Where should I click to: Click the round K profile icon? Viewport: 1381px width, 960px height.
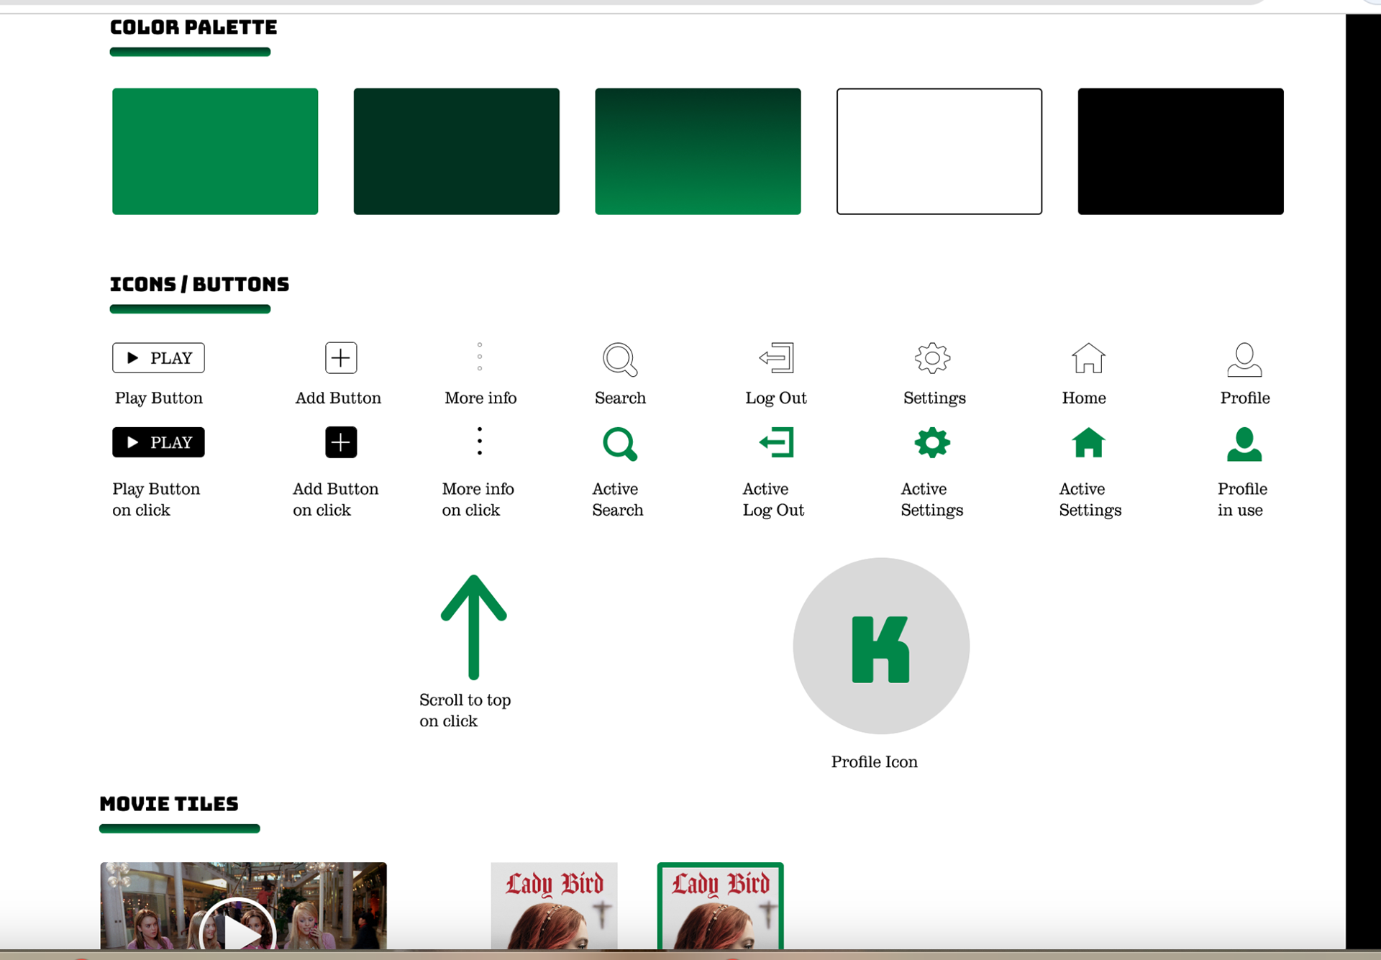[x=880, y=646]
